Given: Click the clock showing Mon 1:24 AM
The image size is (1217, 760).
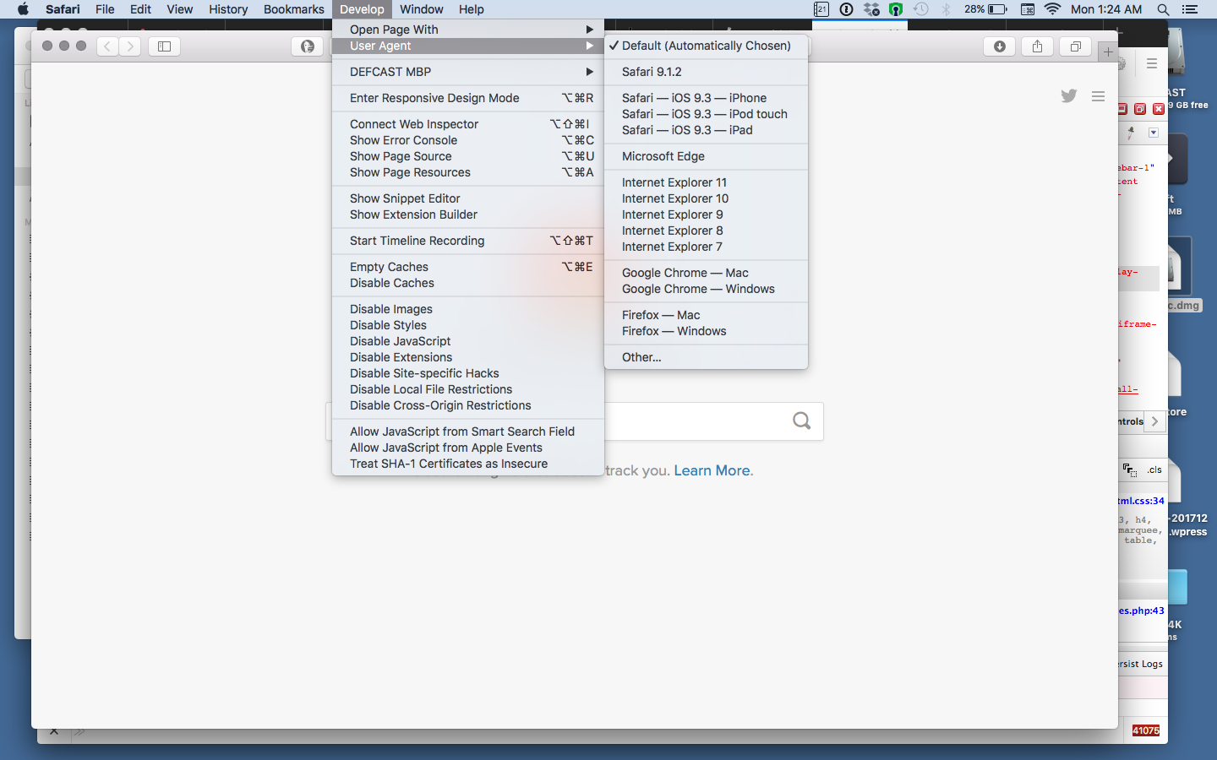Looking at the screenshot, I should coord(1106,9).
